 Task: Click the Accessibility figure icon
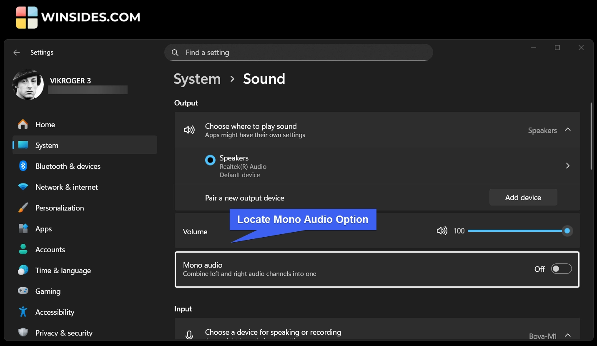(23, 312)
